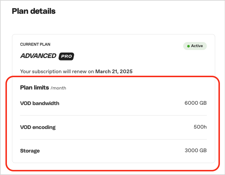Click renewal date March 21, 2025
225x175 pixels.
114,71
